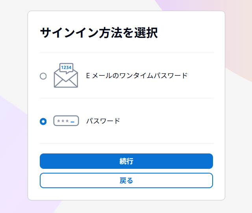Click the letter E in the email option label
Screen dimensions: 252x213
click(x=88, y=75)
